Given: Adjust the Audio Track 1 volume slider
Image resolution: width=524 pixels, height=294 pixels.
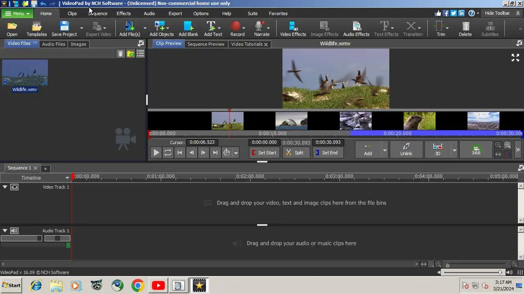Looking at the screenshot, I should 21,238.
